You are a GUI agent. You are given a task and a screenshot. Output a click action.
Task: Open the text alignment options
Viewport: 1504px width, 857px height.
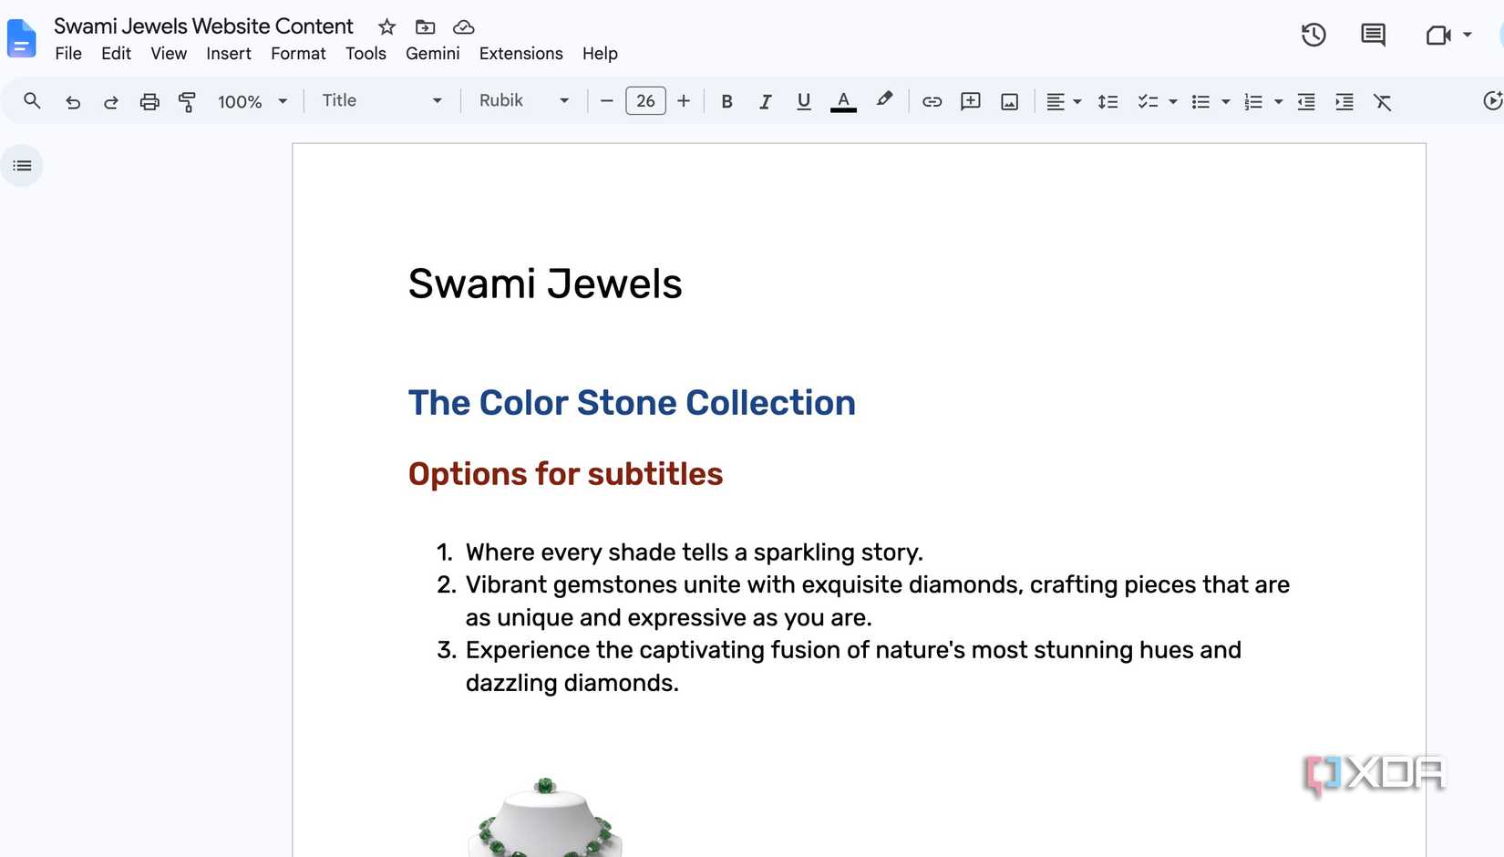[1063, 102]
